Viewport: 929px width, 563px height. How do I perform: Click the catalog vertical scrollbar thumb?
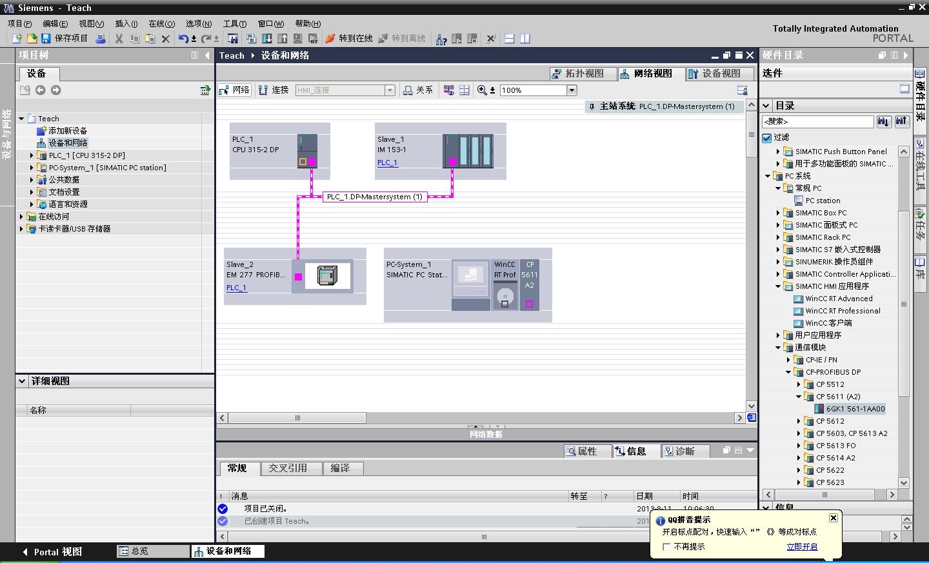[x=903, y=303]
